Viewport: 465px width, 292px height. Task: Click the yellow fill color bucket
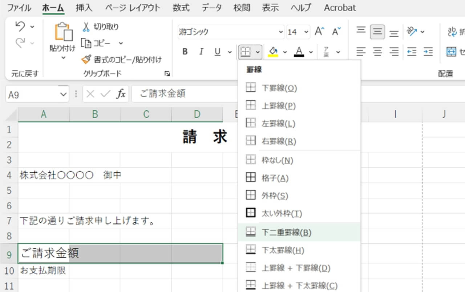click(x=273, y=52)
